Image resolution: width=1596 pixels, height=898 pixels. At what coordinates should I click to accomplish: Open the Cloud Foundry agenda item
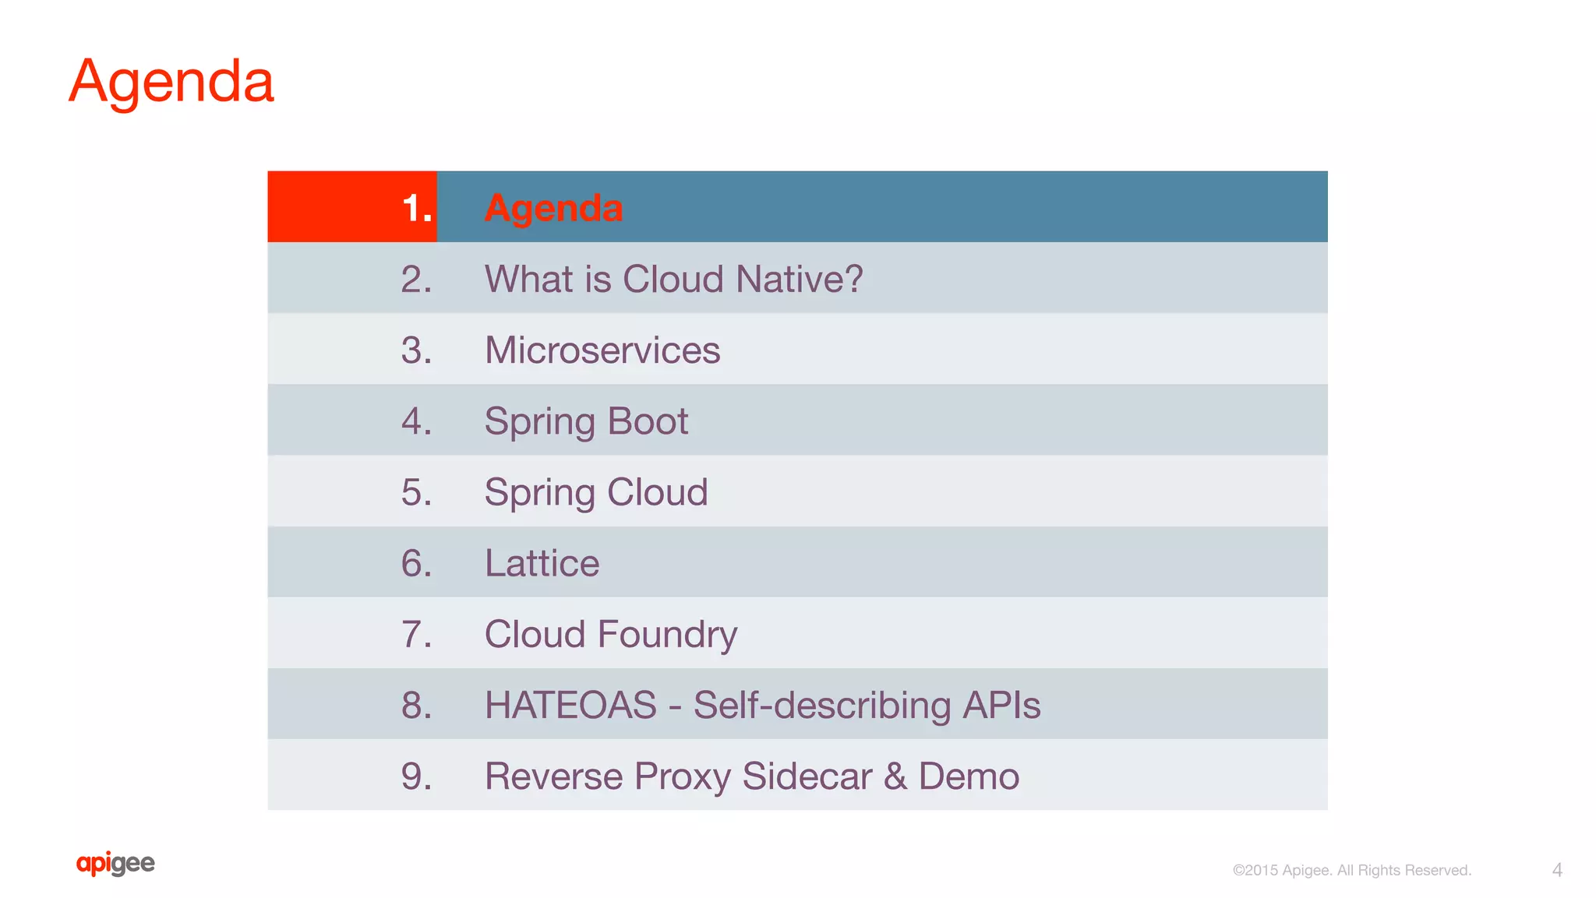click(610, 634)
